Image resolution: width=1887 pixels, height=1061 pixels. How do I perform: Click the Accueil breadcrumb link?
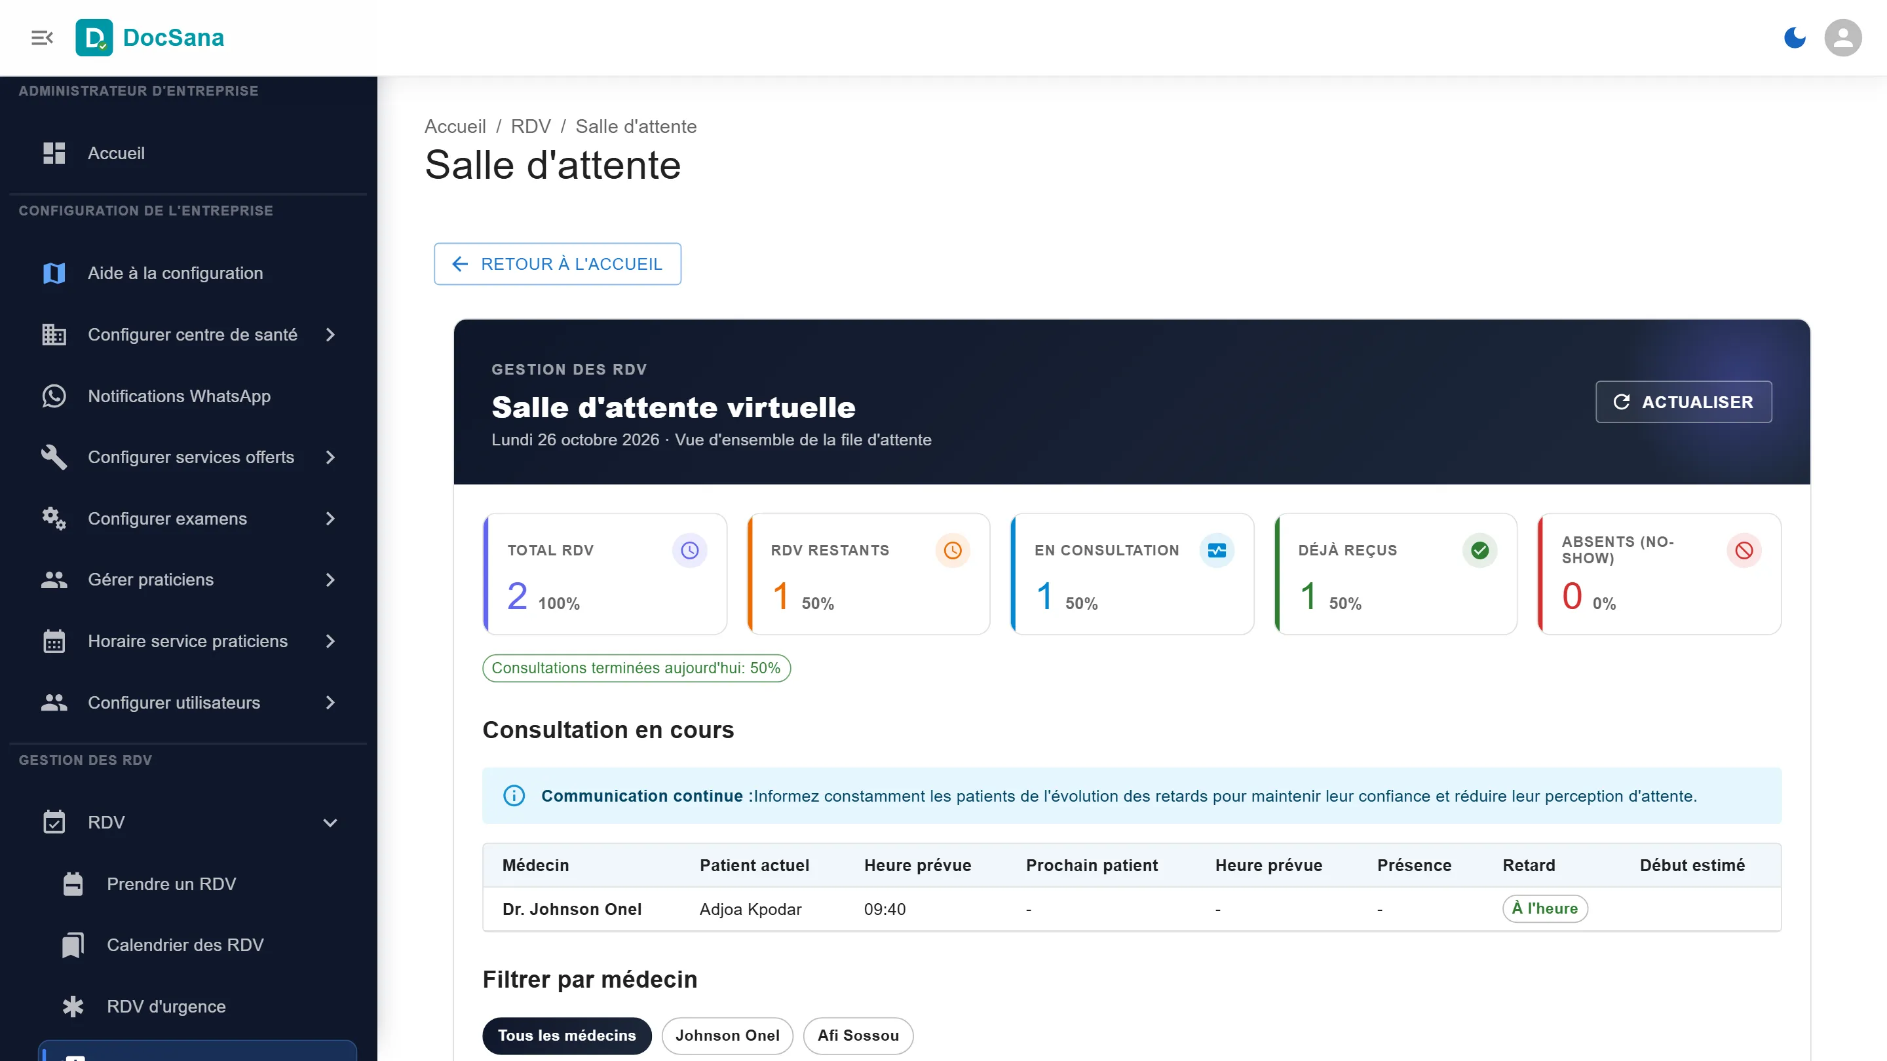[455, 126]
